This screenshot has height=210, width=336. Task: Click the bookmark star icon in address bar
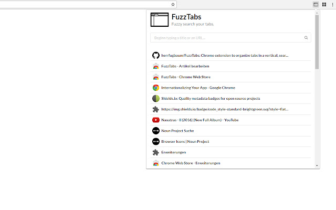click(x=173, y=5)
